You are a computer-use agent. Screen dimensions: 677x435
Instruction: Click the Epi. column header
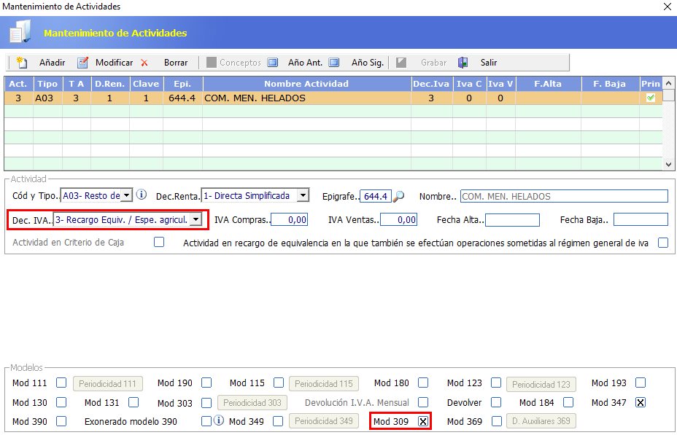pyautogui.click(x=182, y=84)
